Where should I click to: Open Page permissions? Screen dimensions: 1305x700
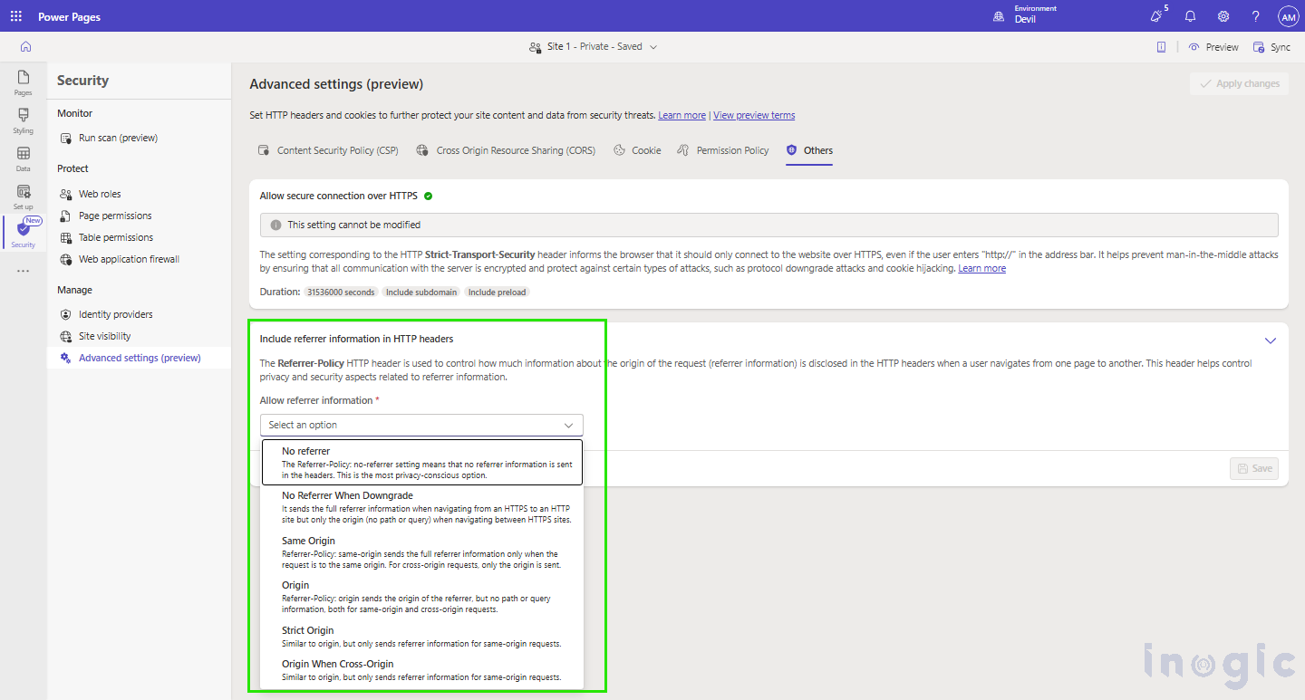tap(115, 216)
